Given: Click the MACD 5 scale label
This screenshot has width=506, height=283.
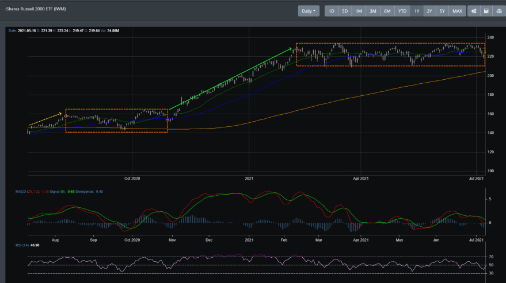Looking at the screenshot, I should 490,199.
